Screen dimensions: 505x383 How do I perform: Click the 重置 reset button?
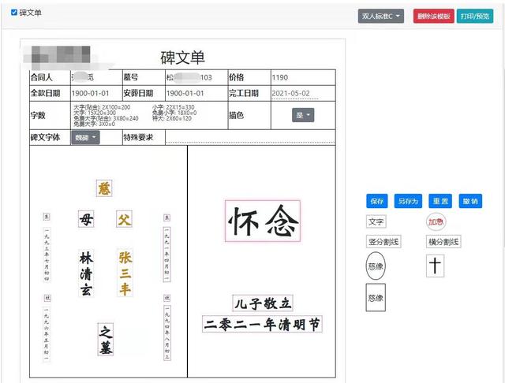(440, 201)
